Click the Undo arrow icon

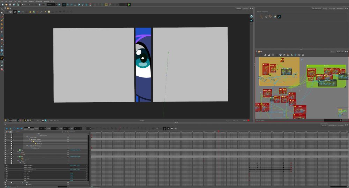point(23,5)
